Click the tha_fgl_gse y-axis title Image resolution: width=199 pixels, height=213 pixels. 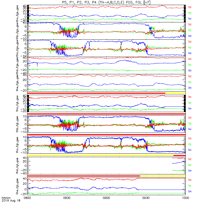click(x=17, y=104)
